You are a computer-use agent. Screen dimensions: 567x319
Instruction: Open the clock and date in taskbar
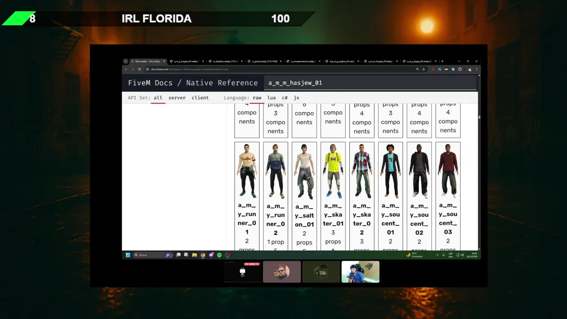click(x=473, y=255)
